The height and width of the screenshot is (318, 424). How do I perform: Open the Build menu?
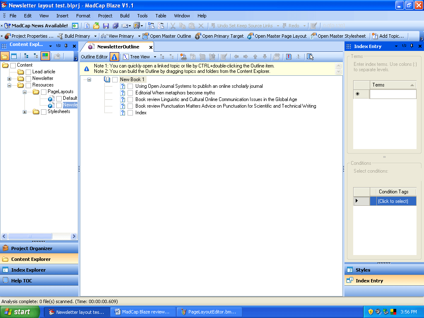pos(125,16)
